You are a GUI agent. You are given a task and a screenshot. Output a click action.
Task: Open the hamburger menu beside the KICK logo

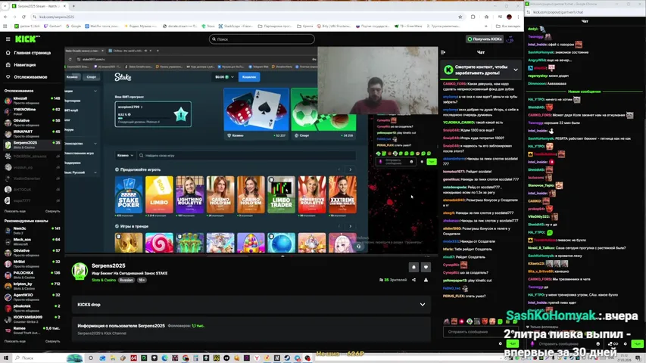coord(8,39)
